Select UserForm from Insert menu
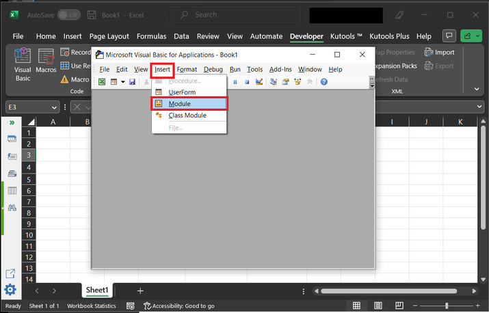The image size is (489, 313). click(x=189, y=92)
